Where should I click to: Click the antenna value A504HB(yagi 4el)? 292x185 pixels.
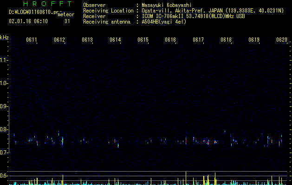pyautogui.click(x=164, y=22)
